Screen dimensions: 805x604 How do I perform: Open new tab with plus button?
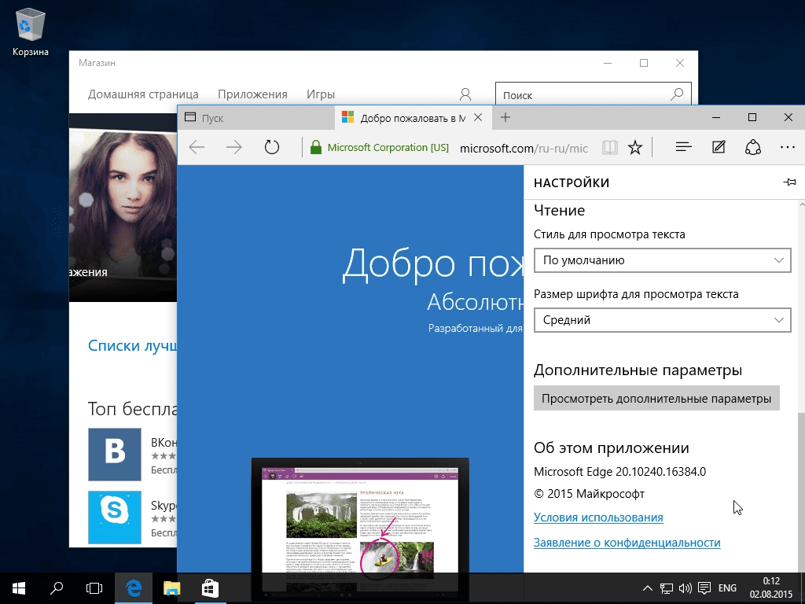(x=505, y=118)
